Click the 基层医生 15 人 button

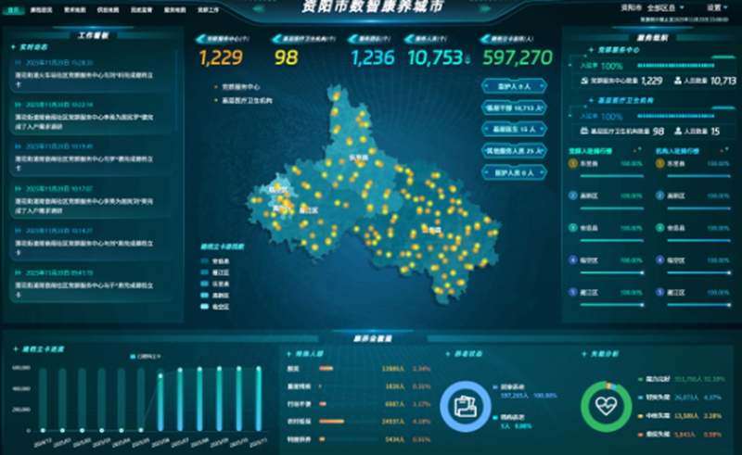click(515, 129)
